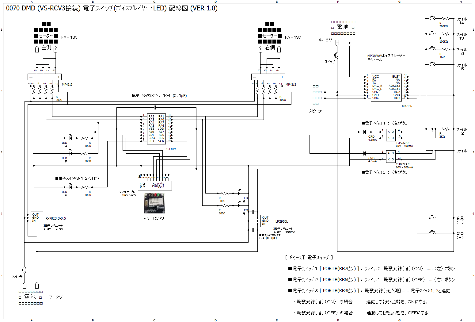Select the LP2950L regulator block
This screenshot has height=322, width=475.
click(267, 221)
